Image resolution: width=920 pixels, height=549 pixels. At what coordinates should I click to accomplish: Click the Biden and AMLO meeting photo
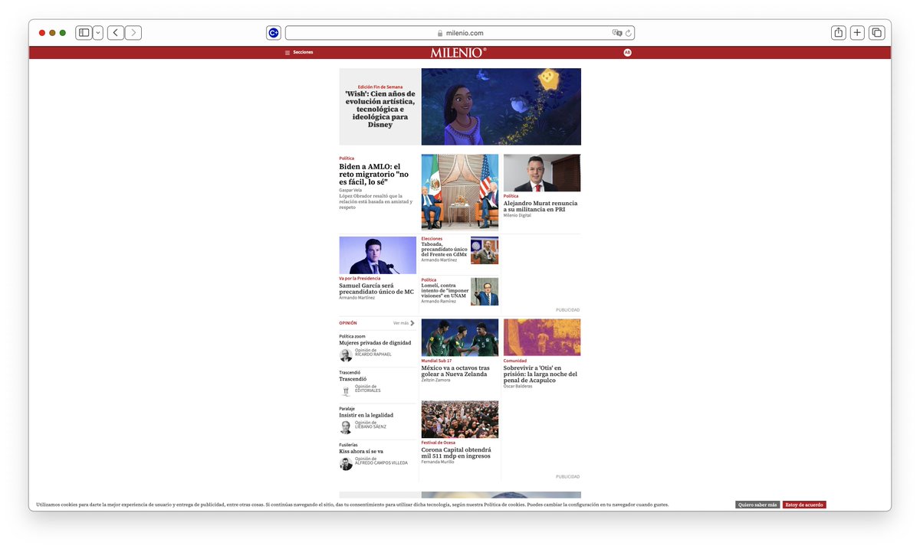[x=460, y=192]
